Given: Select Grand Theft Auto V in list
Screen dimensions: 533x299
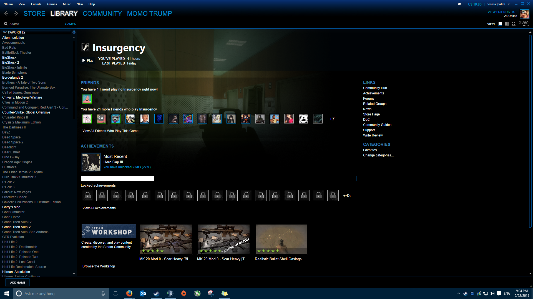Looking at the screenshot, I should (16, 227).
